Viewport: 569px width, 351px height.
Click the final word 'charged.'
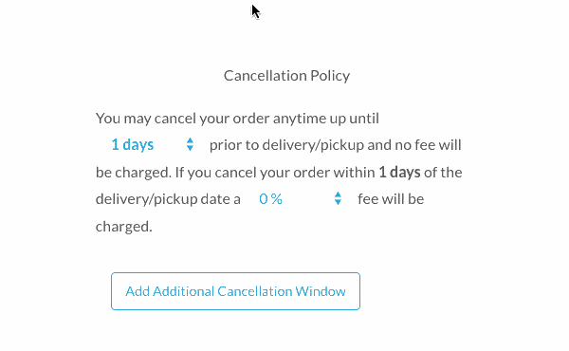(123, 227)
